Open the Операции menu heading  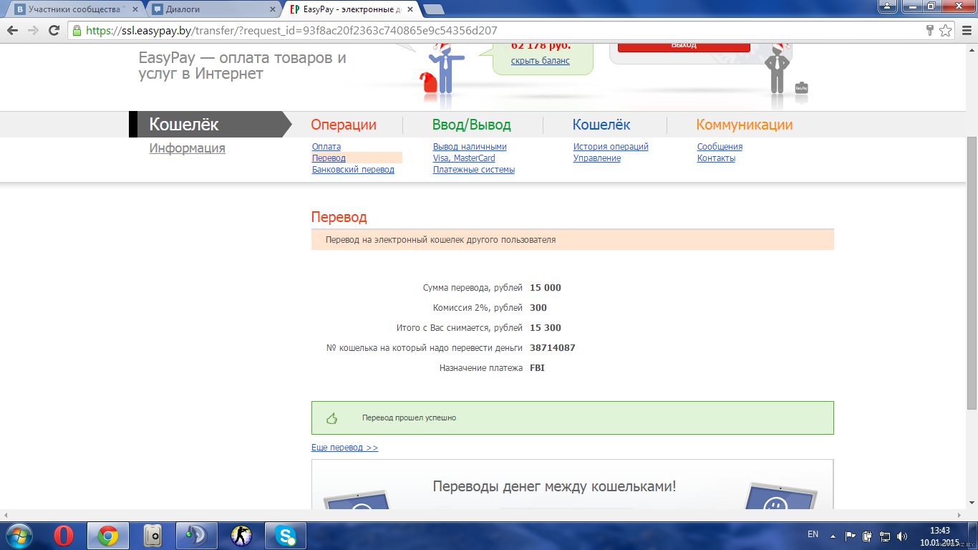(344, 125)
